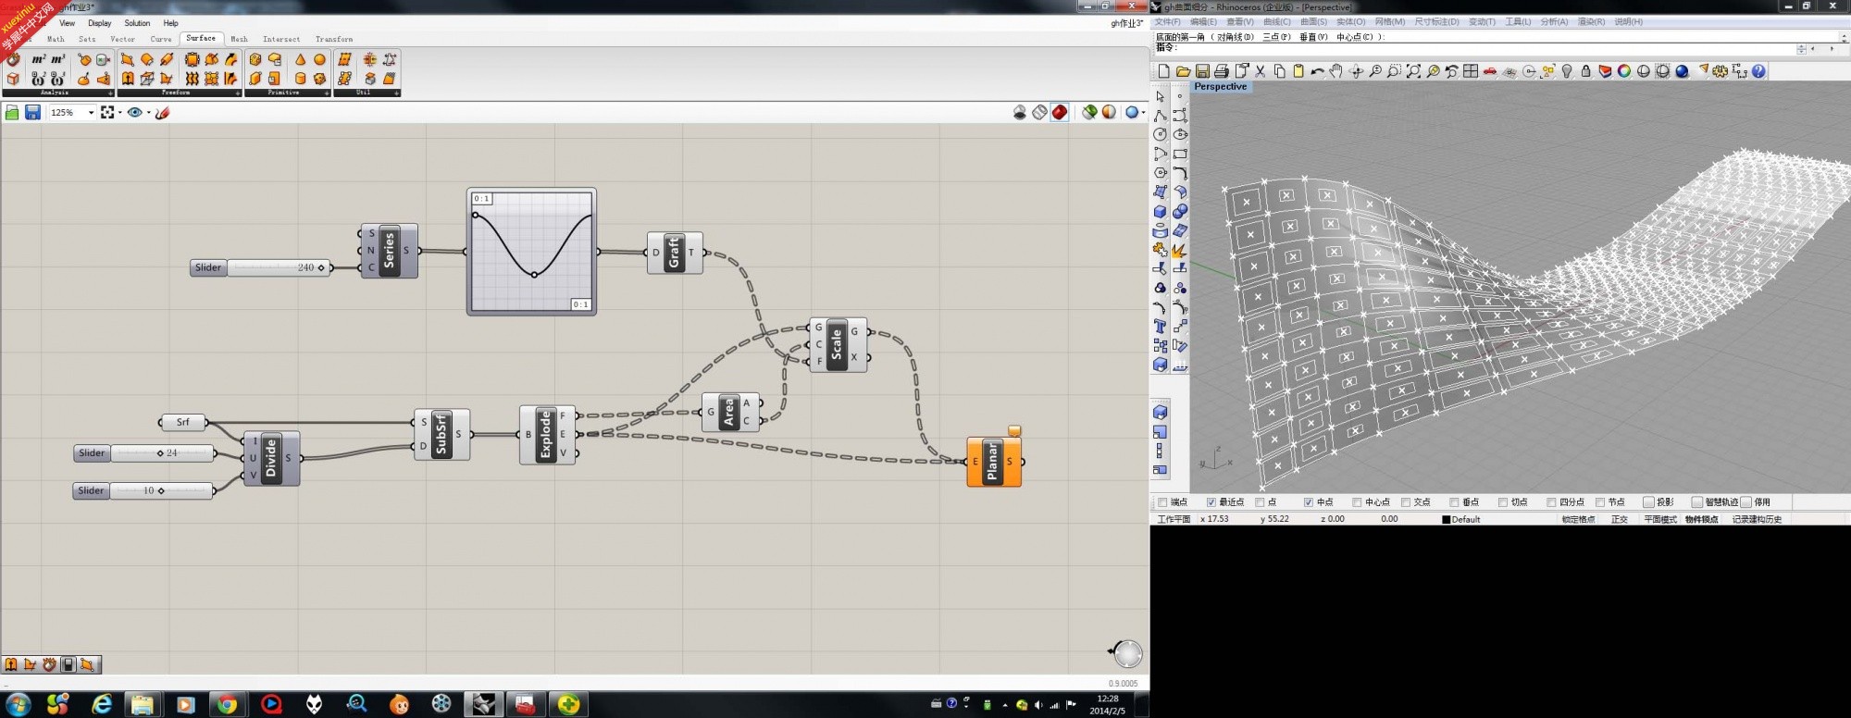Click the canvas compass navigation widget
The width and height of the screenshot is (1851, 718).
(1126, 653)
